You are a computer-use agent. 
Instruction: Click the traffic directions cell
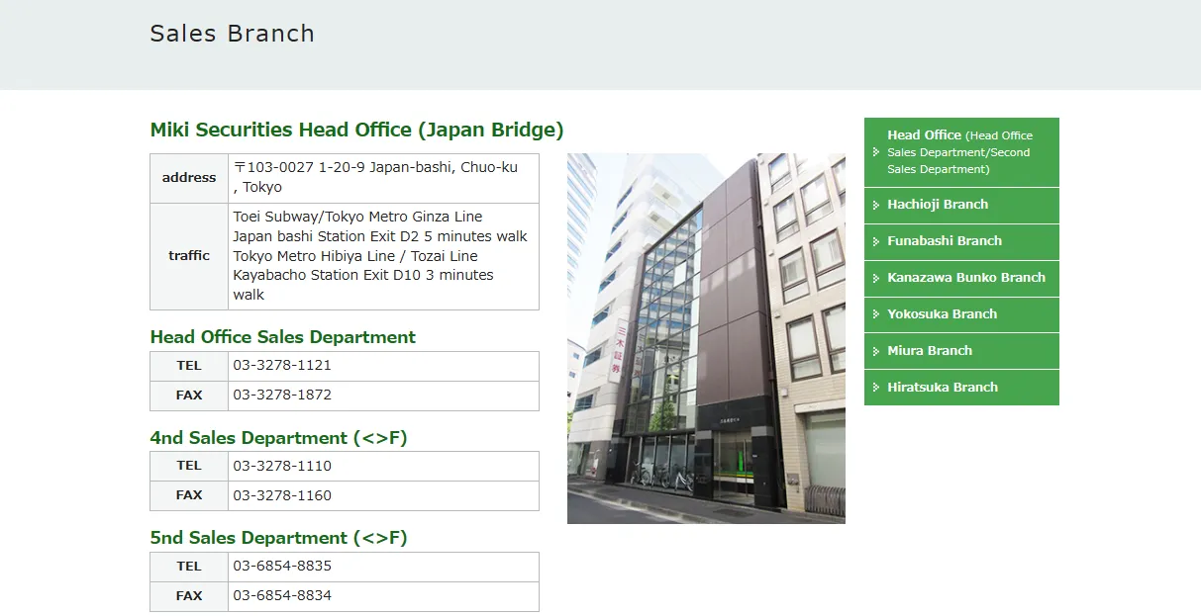pyautogui.click(x=383, y=256)
